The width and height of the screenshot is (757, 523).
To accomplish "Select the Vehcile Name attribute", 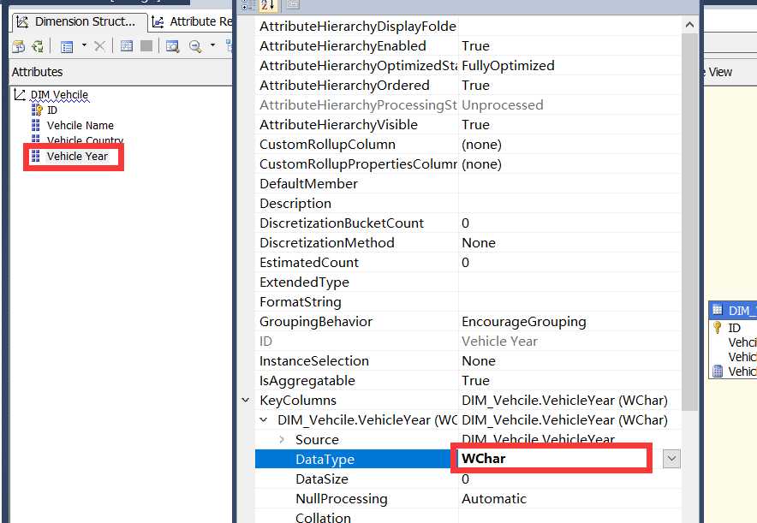I will tap(80, 126).
